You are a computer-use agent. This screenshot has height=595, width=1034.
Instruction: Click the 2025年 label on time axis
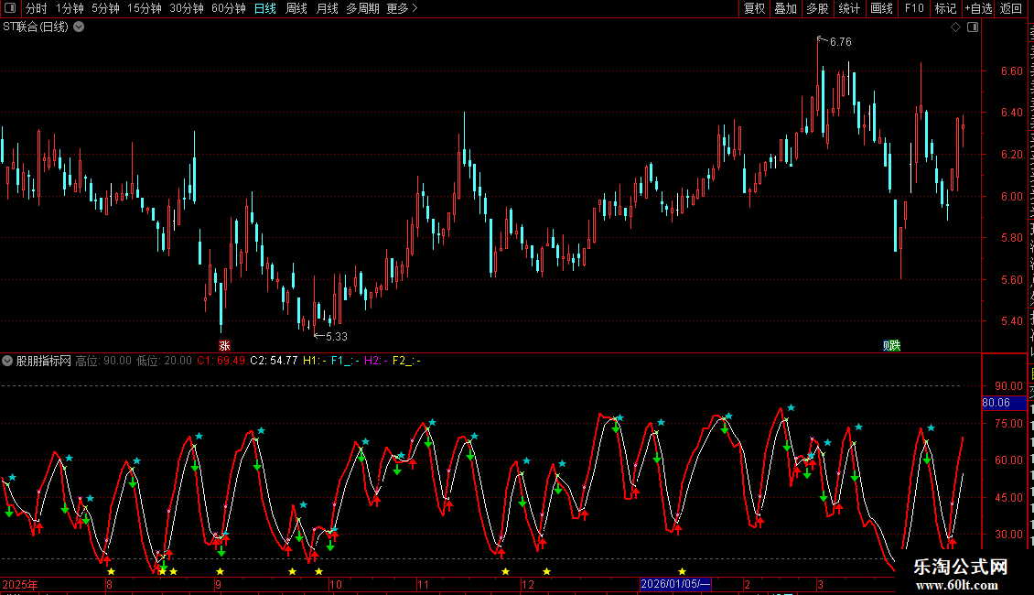(x=20, y=584)
